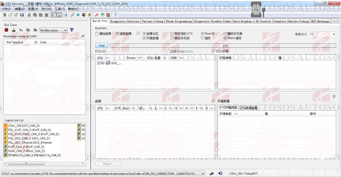
Task: Select CGW_204 (UDS_CAN_D) logical link
Action: [x=24, y=126]
